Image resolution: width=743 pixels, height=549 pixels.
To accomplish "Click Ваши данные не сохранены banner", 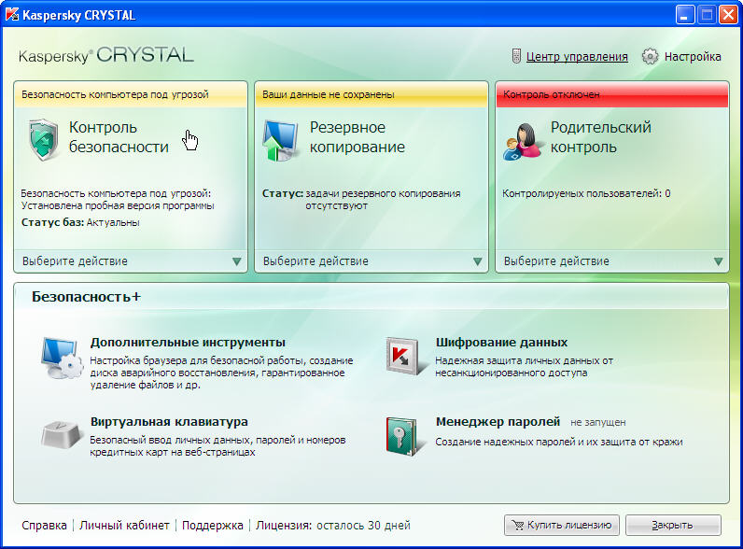I will coord(371,94).
